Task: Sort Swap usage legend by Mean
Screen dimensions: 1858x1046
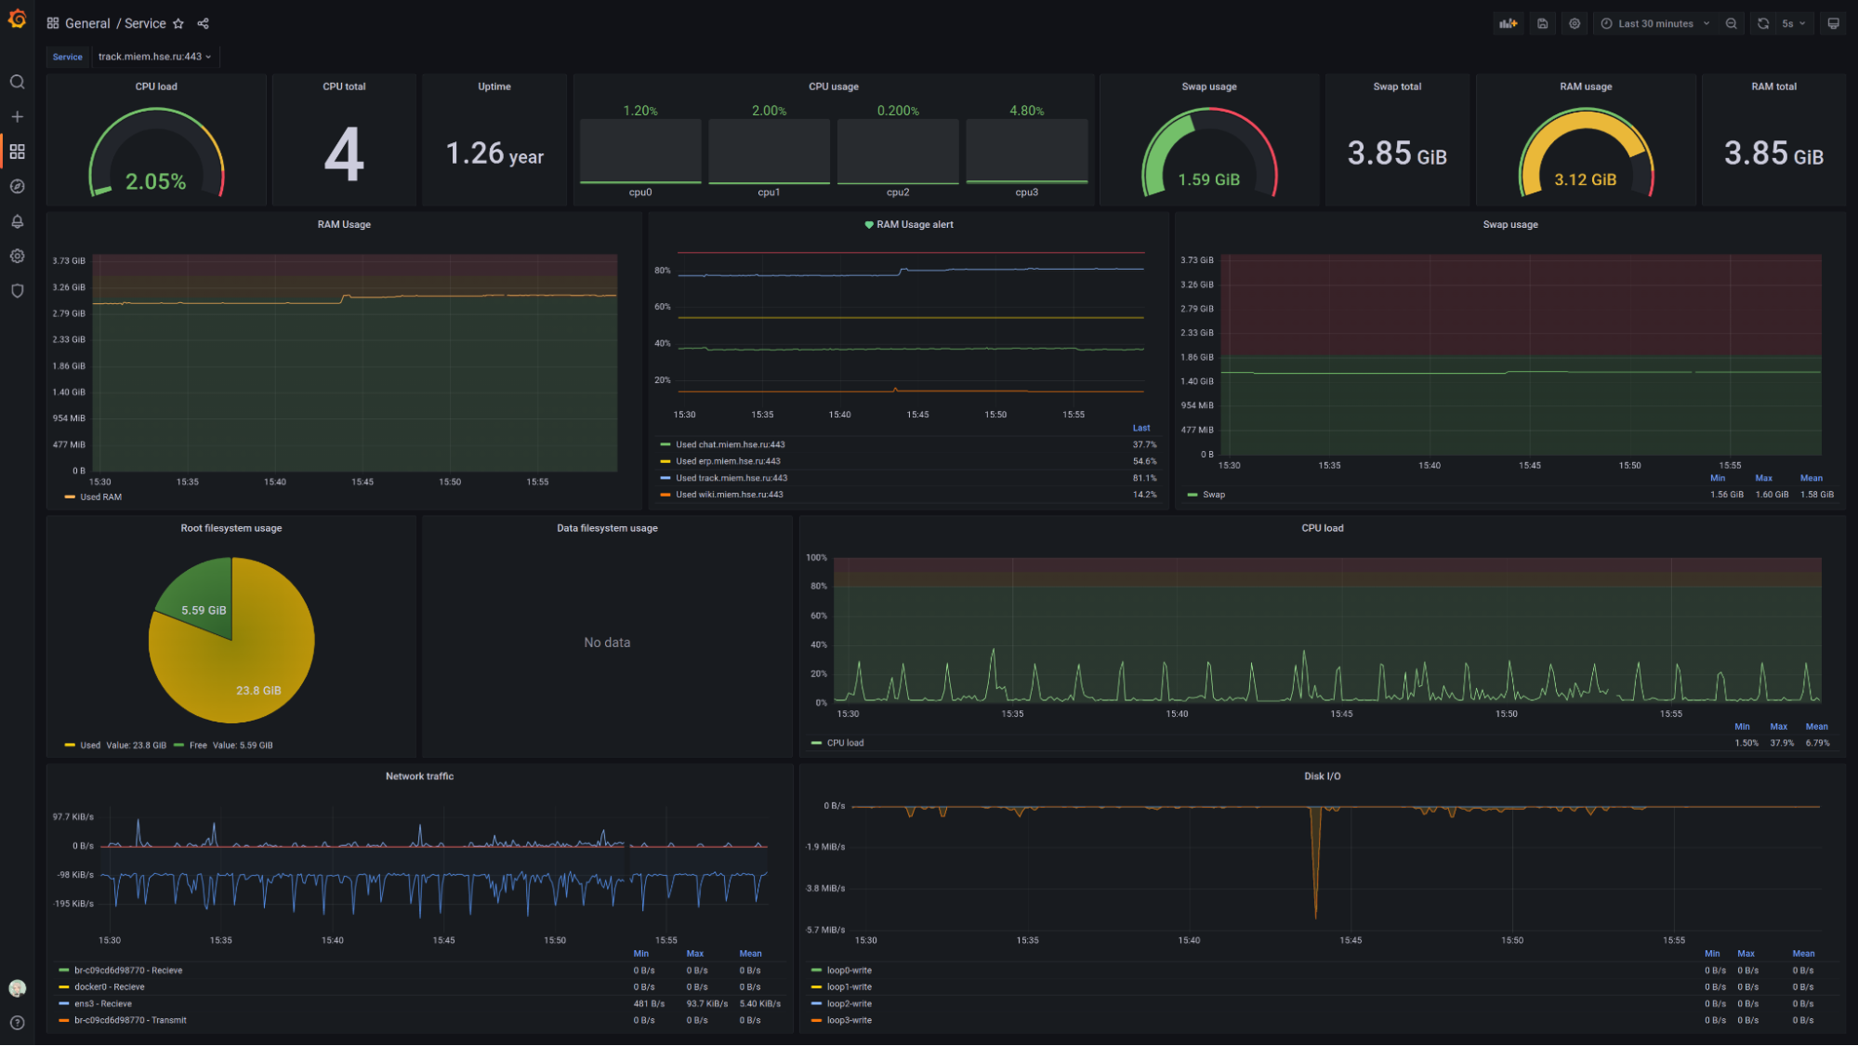Action: tap(1811, 479)
